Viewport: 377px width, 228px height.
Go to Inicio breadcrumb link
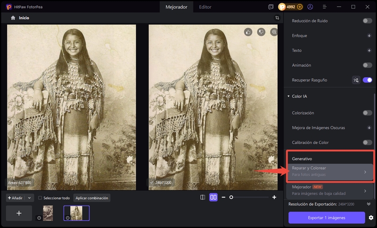24,18
